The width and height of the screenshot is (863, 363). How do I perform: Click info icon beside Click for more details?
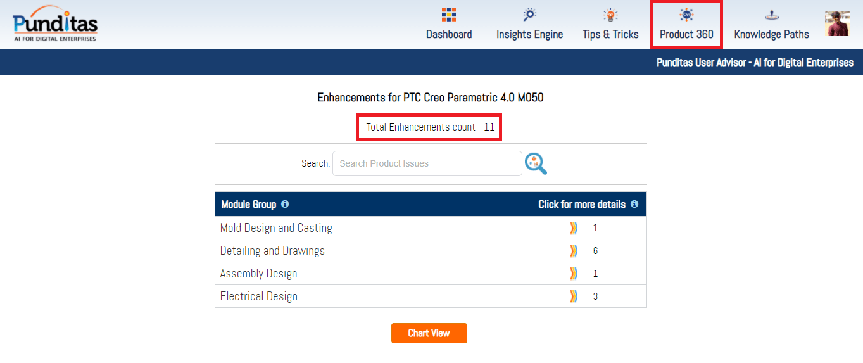click(634, 204)
